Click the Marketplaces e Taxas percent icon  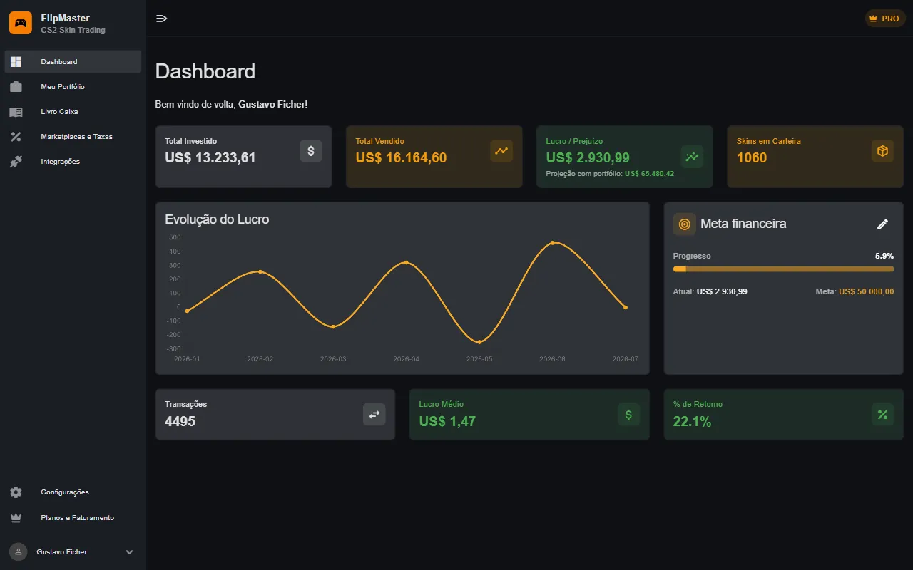16,137
